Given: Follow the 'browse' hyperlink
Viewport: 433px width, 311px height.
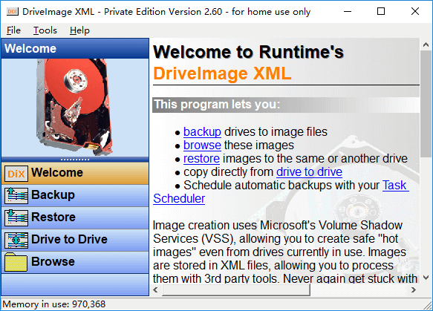Looking at the screenshot, I should tap(202, 145).
